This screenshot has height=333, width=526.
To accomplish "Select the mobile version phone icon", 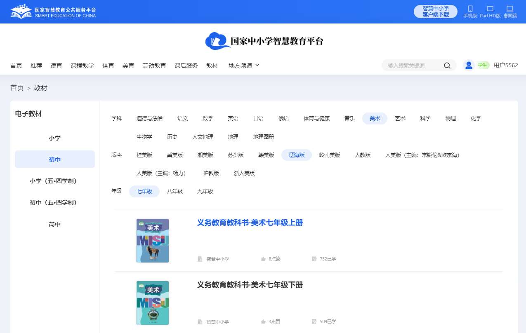I will (470, 9).
